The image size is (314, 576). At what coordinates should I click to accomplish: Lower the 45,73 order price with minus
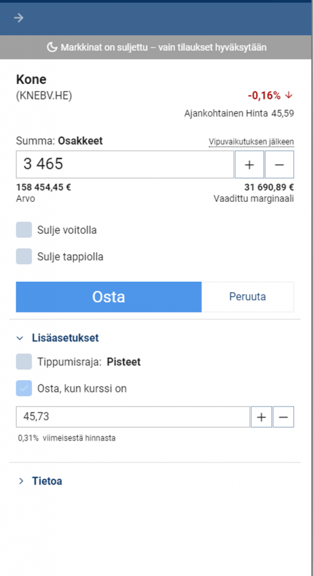(x=284, y=417)
